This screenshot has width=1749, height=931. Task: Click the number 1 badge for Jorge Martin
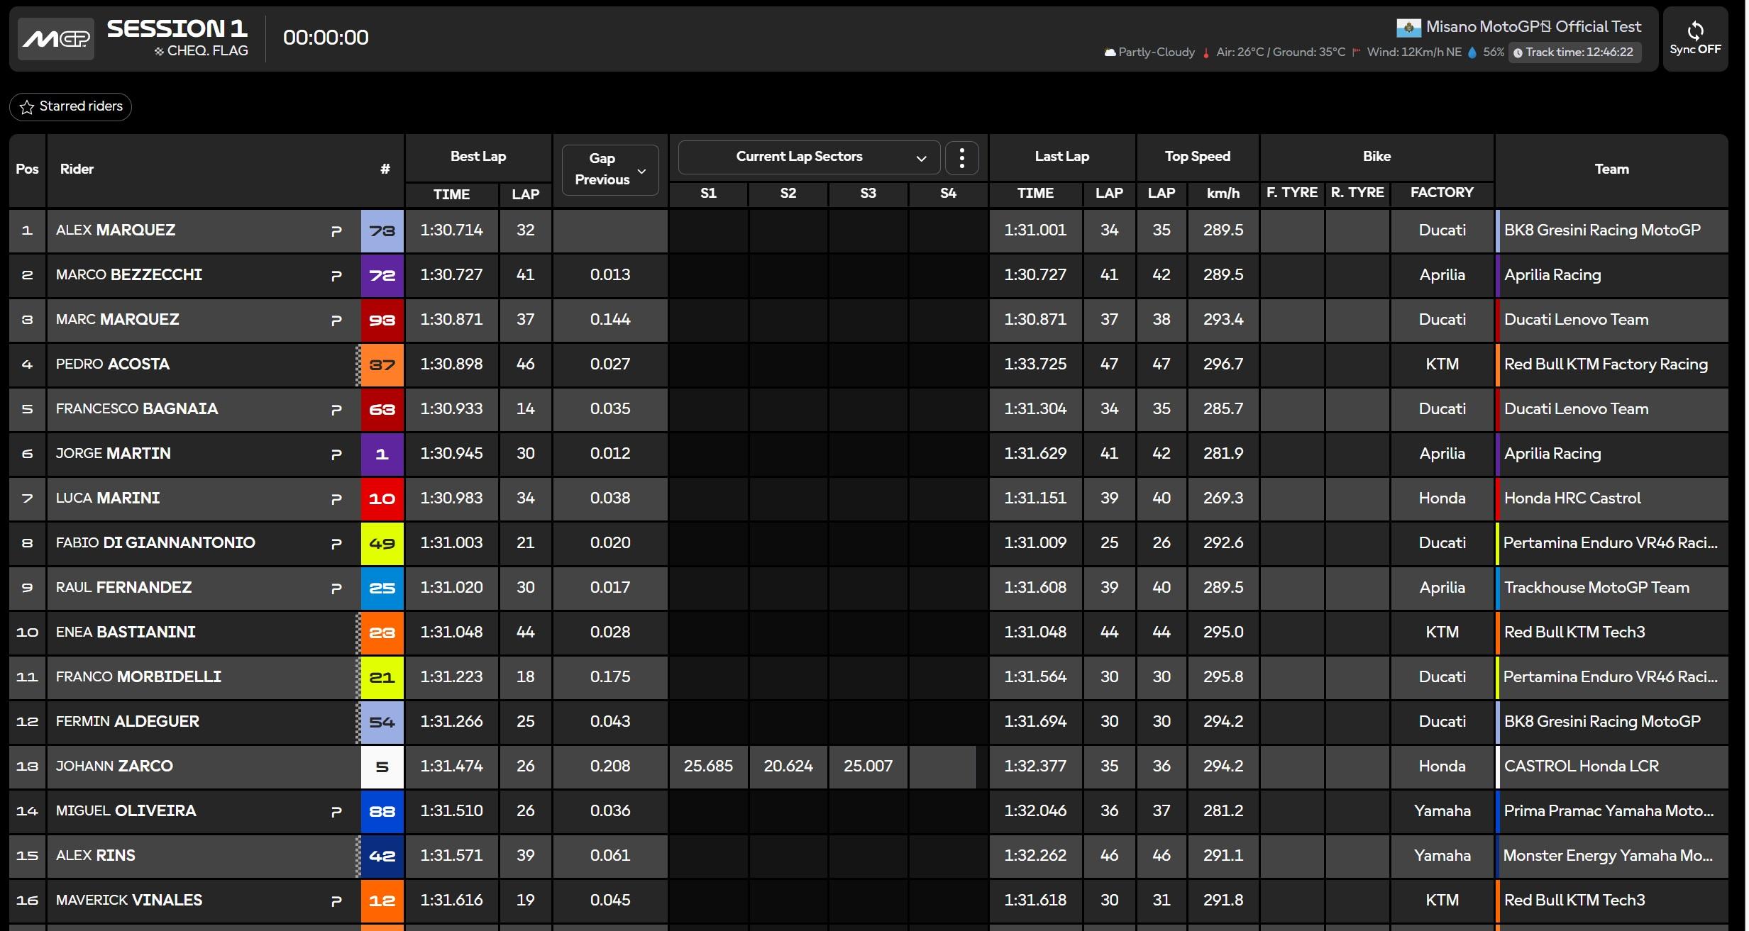click(382, 455)
